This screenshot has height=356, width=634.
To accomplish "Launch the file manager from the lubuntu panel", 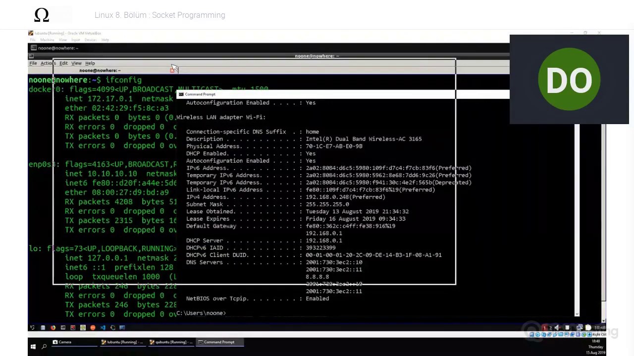I will tap(43, 327).
